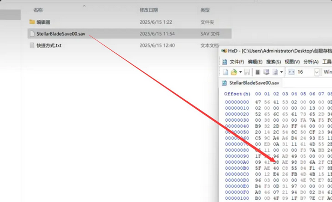Image resolution: width=332 pixels, height=202 pixels.
Task: Click date 2025/6/15 1:22 in Explorer
Action: [x=156, y=22]
